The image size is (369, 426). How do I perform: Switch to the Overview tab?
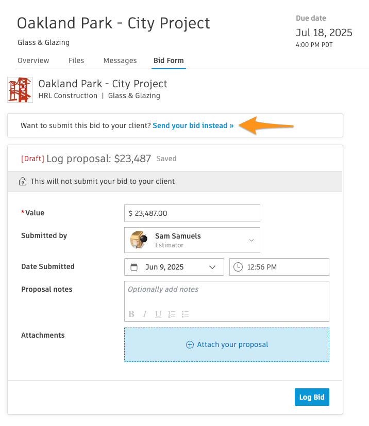tap(33, 60)
